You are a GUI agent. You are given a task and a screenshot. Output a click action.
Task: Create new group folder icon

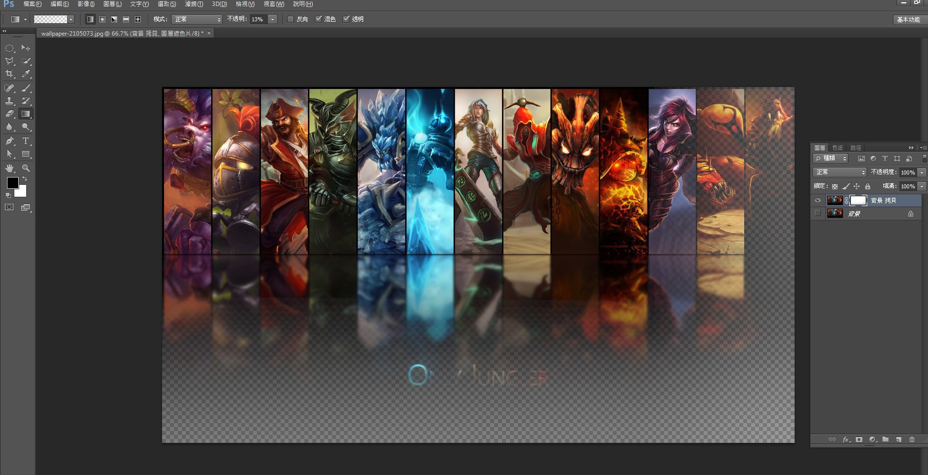tap(886, 439)
